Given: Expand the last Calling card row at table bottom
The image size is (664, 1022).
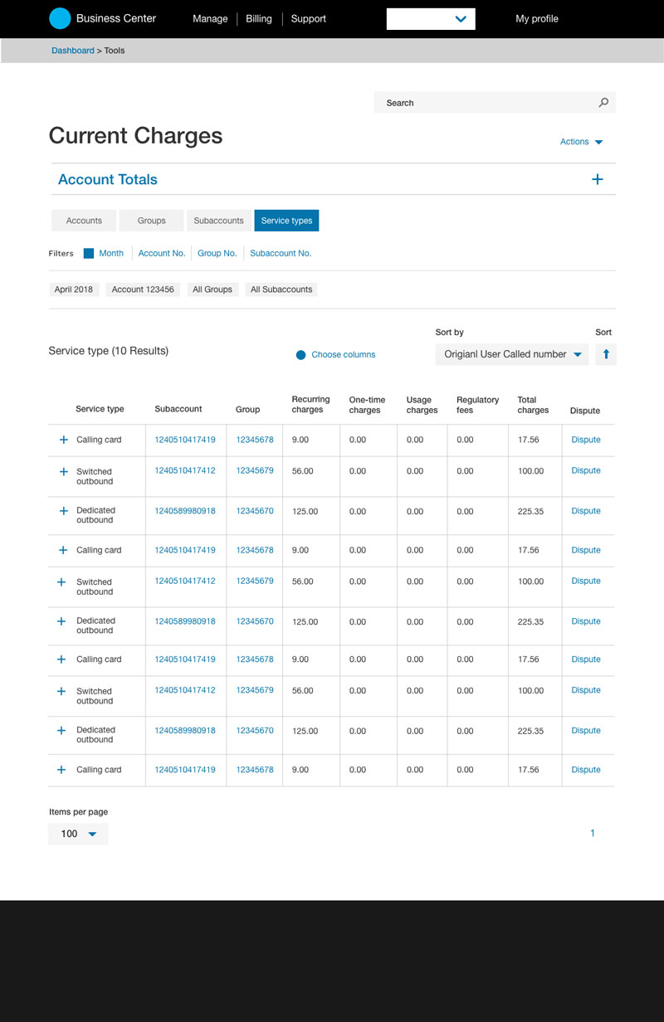Looking at the screenshot, I should [61, 770].
